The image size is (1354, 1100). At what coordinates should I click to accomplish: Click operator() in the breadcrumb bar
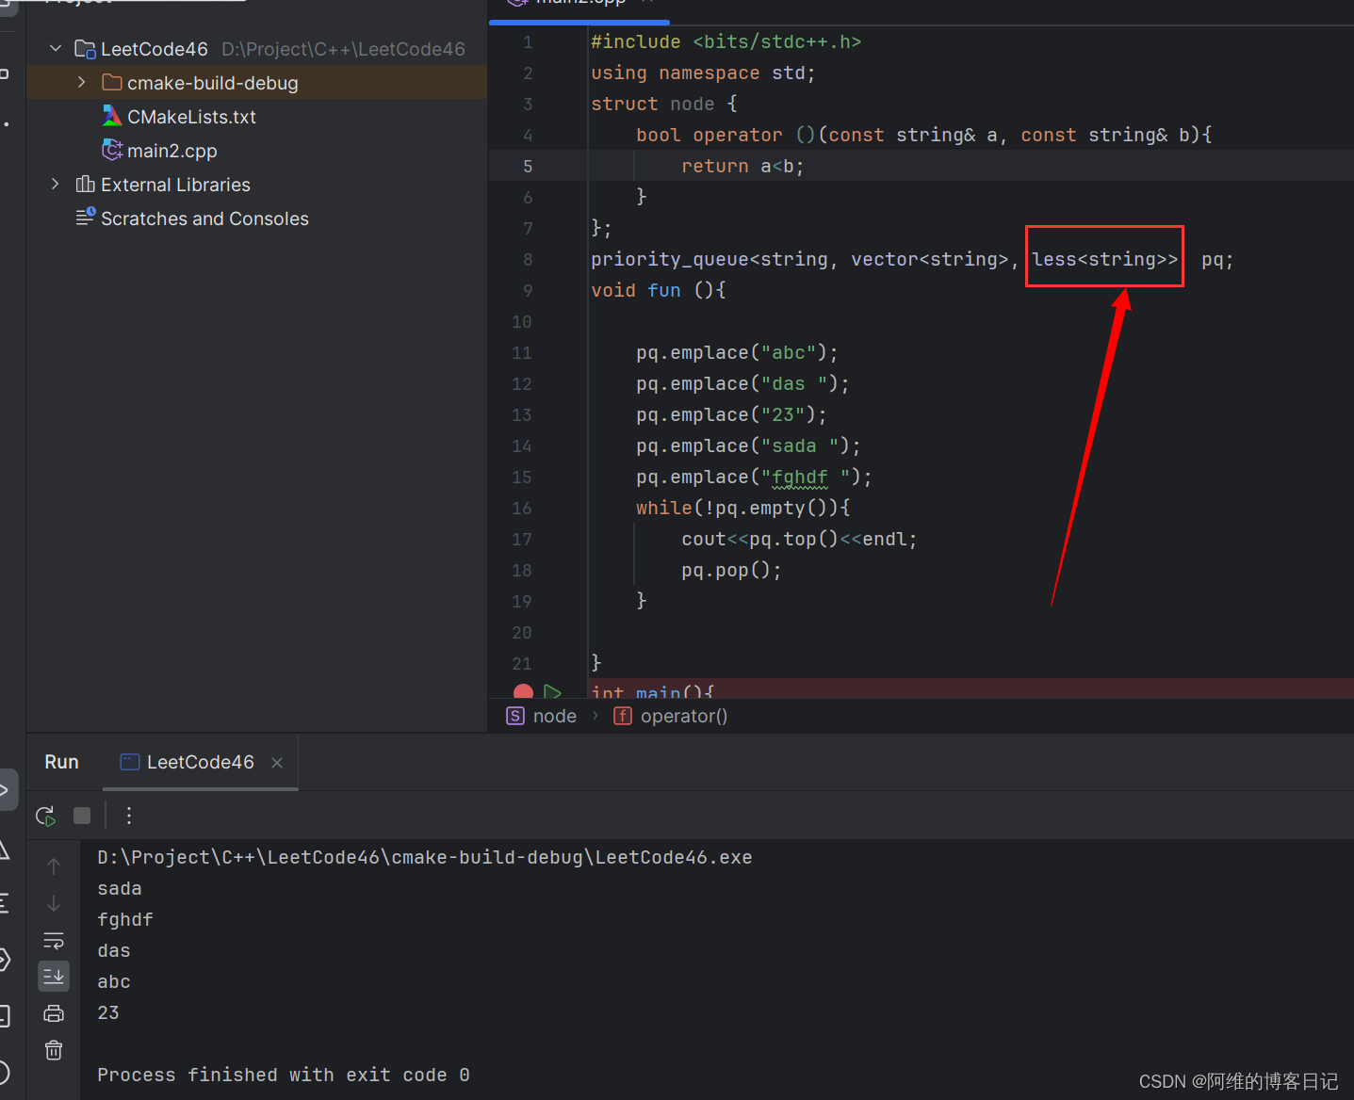684,716
